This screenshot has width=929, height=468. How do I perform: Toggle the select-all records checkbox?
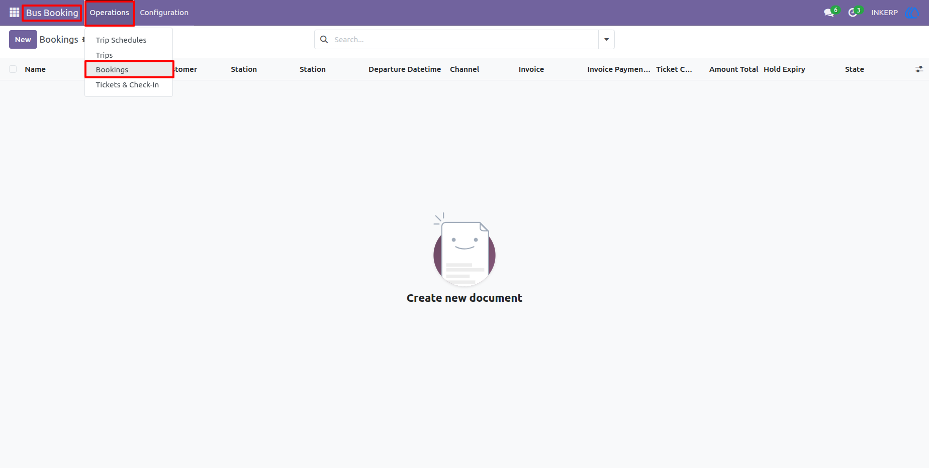13,69
